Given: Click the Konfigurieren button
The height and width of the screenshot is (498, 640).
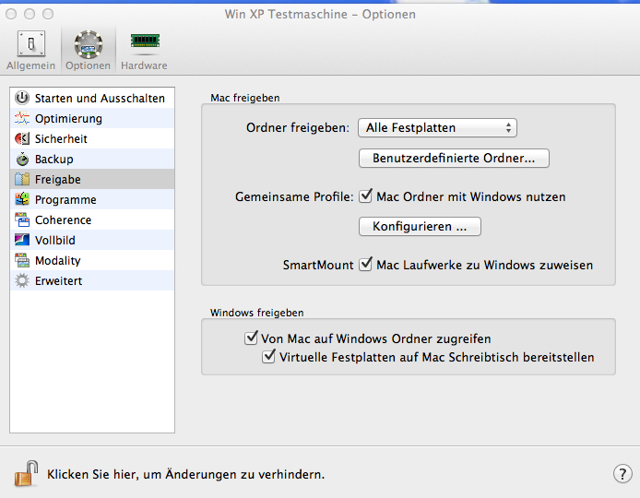Looking at the screenshot, I should pos(420,227).
